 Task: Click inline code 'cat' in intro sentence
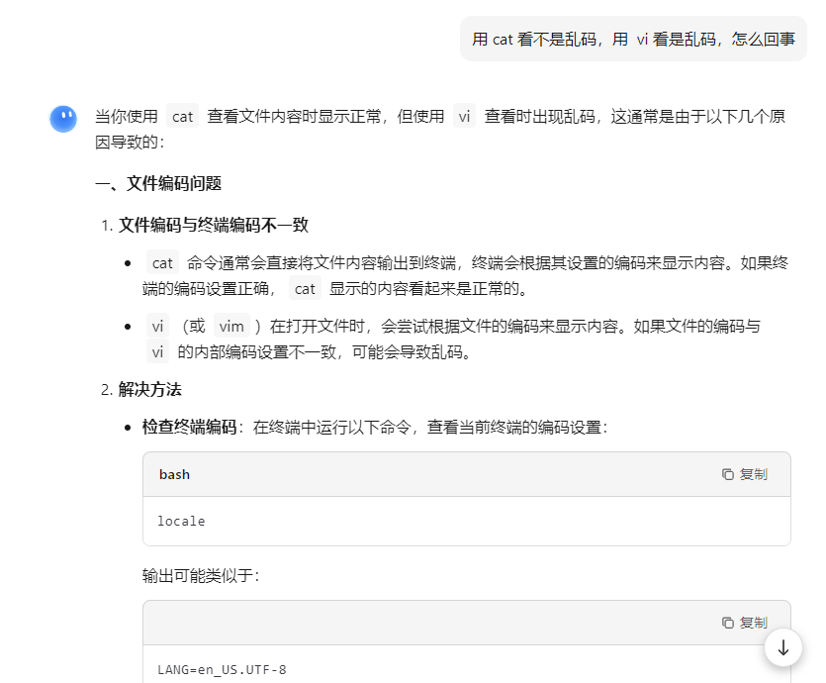point(182,117)
